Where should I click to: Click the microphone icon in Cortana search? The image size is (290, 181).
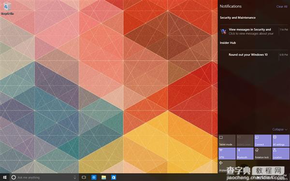tap(75, 178)
